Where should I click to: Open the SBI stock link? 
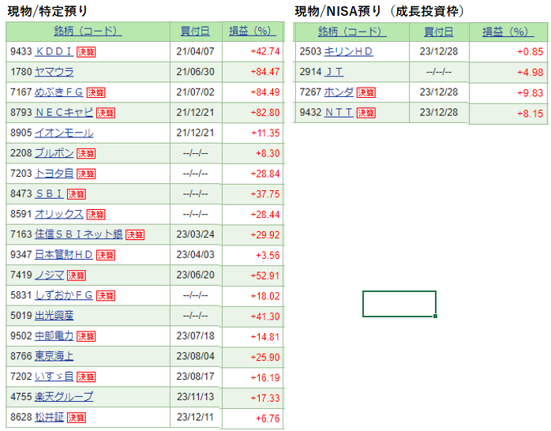point(49,194)
